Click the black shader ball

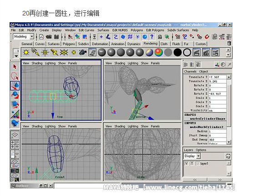tap(178, 53)
